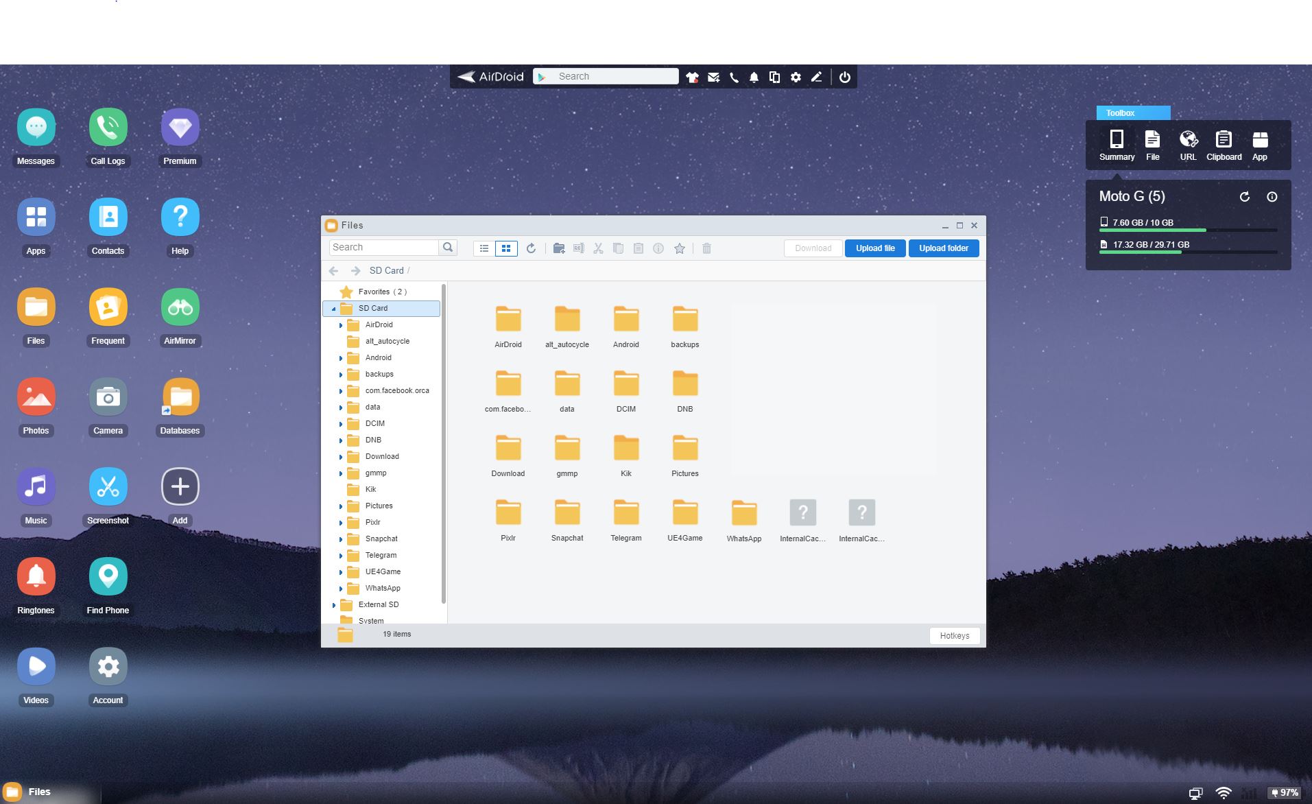Open Toolbox File tab
Screen dimensions: 1312x804
tap(1152, 145)
